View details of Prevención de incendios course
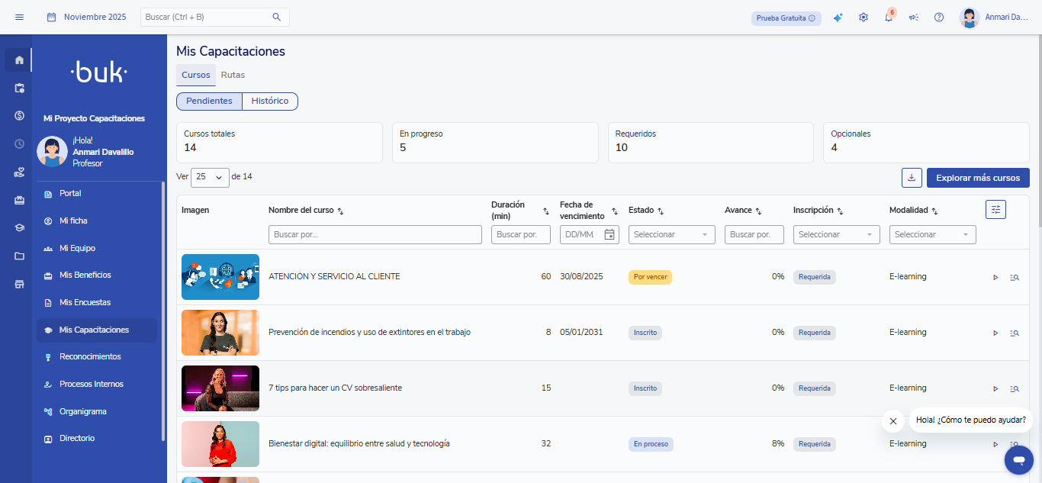 1015,333
